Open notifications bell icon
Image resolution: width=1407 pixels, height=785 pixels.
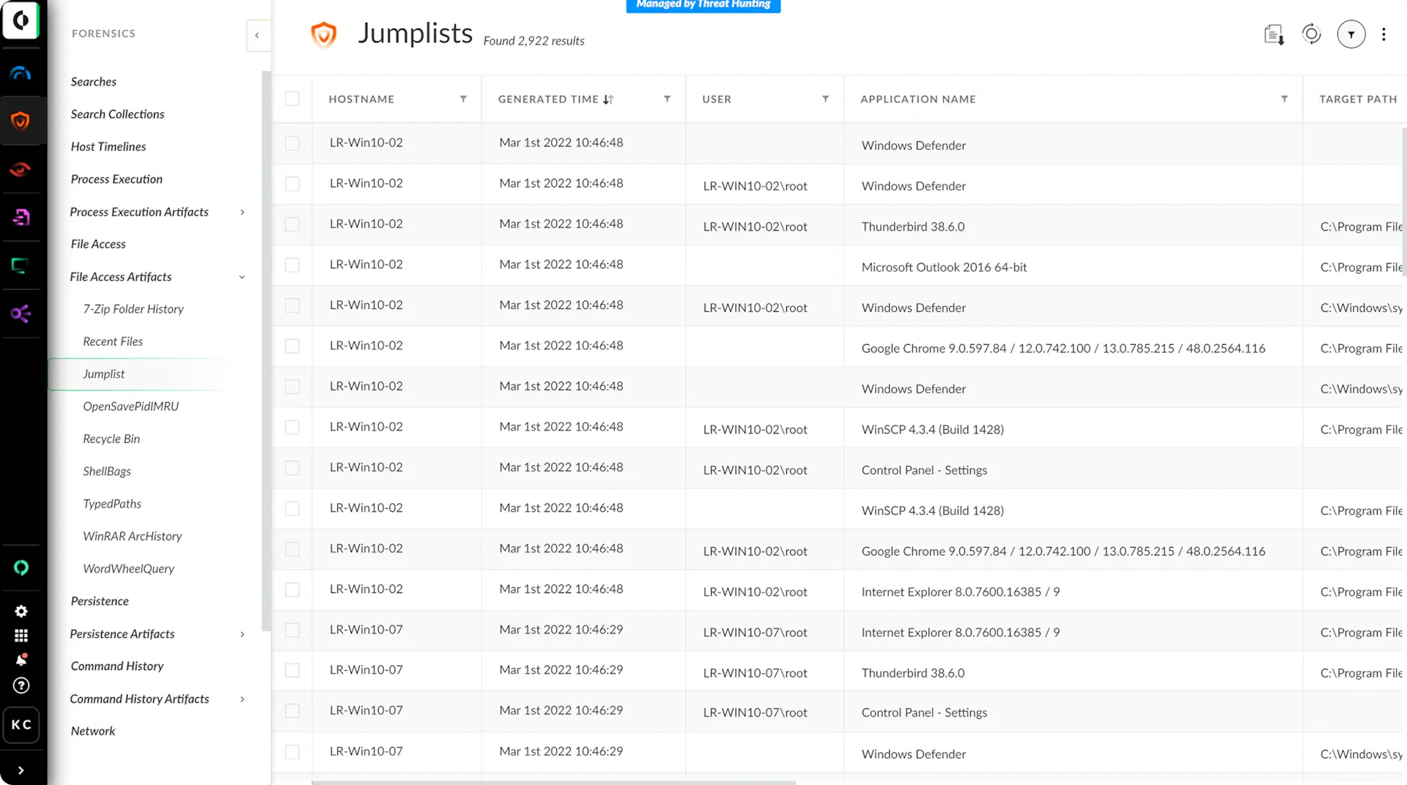(x=21, y=660)
